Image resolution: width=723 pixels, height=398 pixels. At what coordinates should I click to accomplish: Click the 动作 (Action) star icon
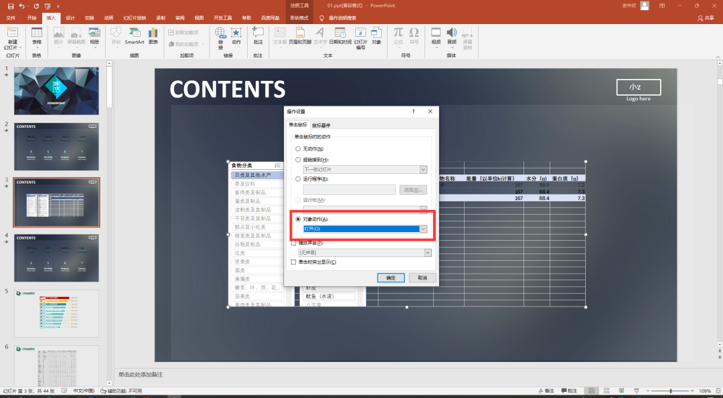pyautogui.click(x=236, y=35)
